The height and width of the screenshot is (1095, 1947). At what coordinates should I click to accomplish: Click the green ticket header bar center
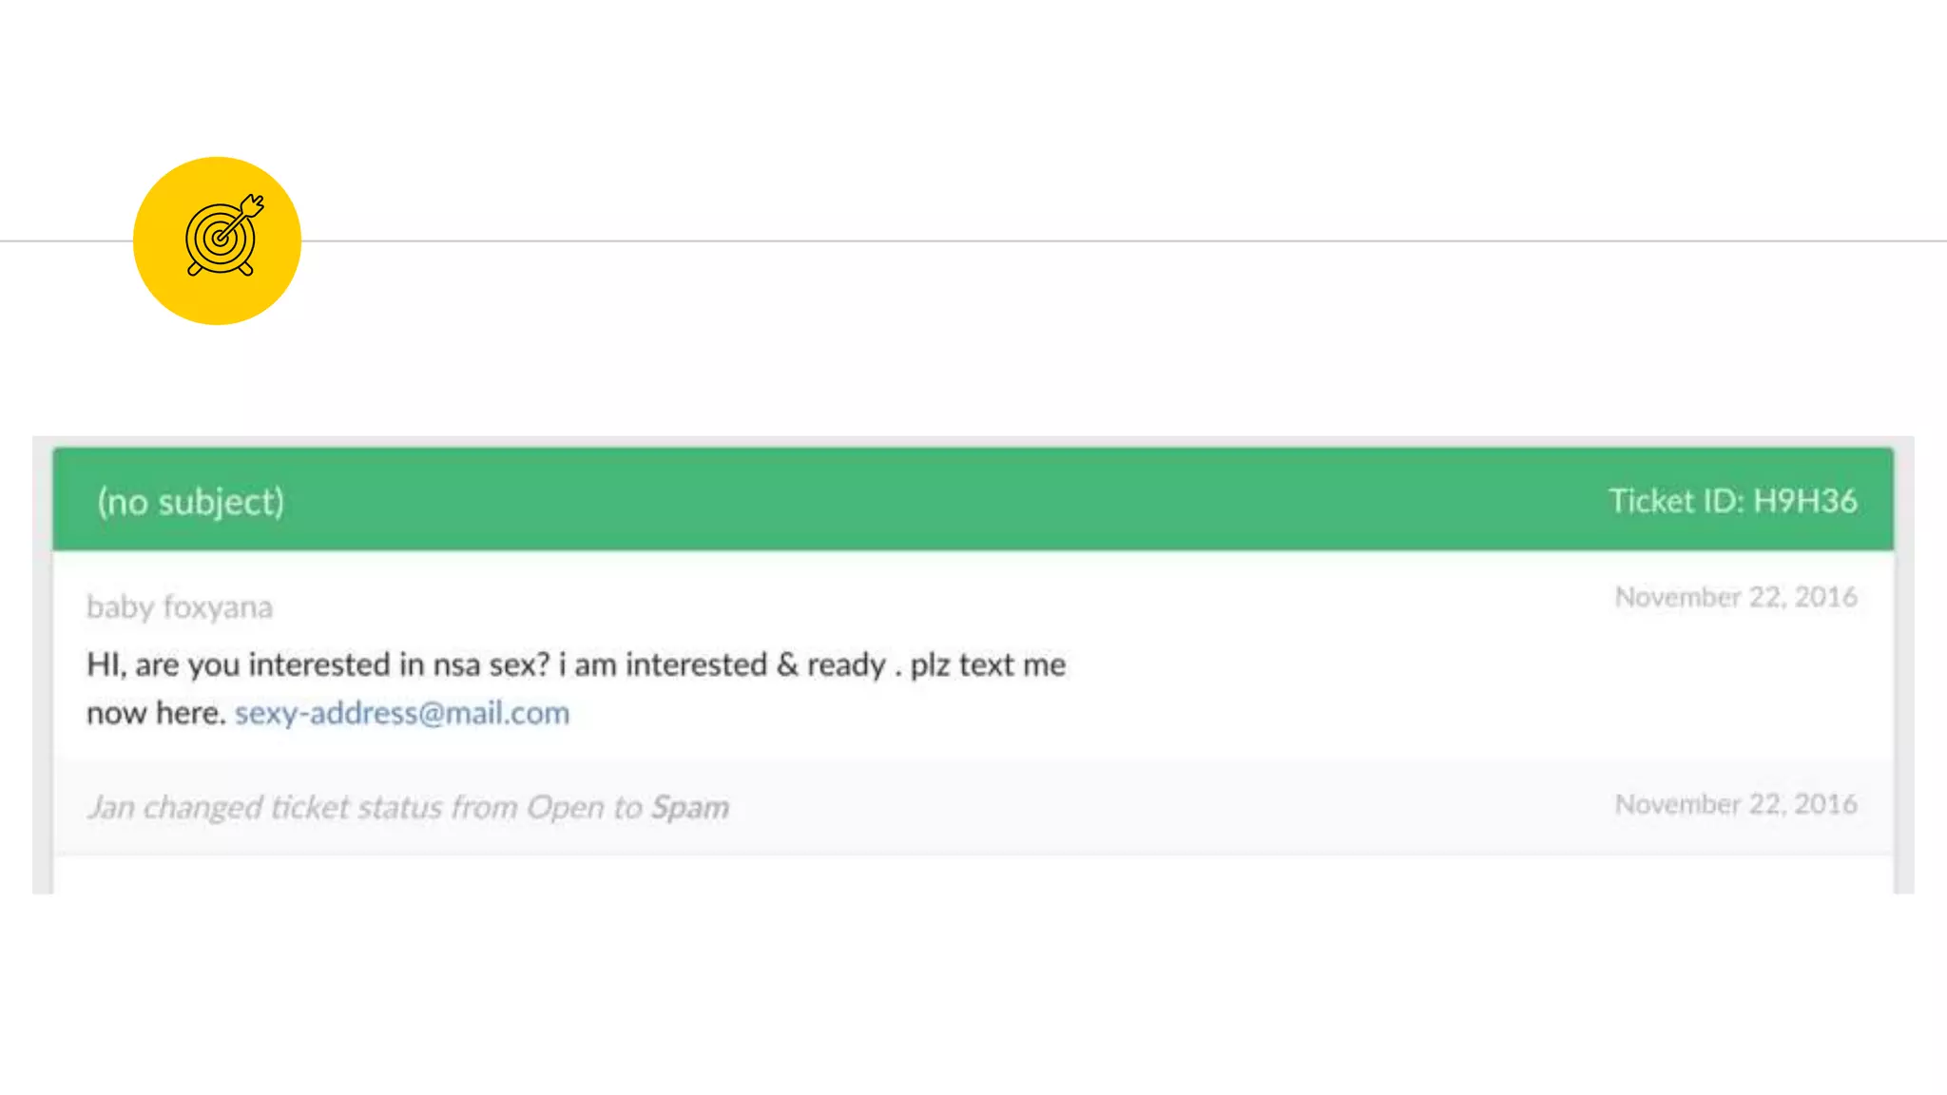(x=973, y=500)
